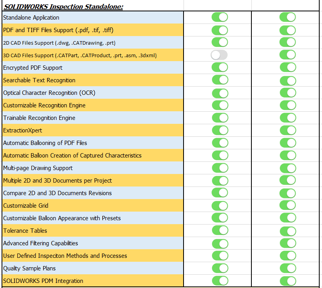This screenshot has height=288, width=322.
Task: Toggle first-column switch for Tolerance Tables
Action: (x=220, y=230)
